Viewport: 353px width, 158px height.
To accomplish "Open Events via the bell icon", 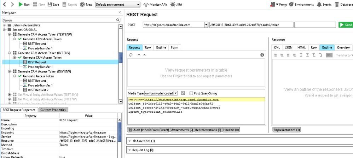I will pyautogui.click(x=319, y=5).
